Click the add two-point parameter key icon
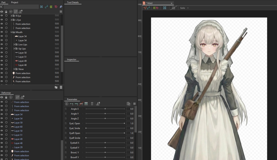The width and height of the screenshot is (277, 160). click(x=71, y=104)
